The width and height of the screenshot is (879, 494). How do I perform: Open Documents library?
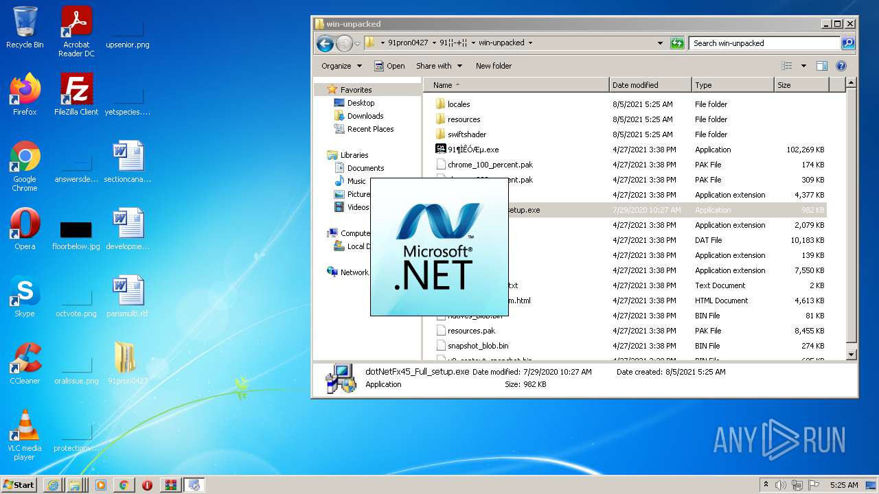click(365, 168)
